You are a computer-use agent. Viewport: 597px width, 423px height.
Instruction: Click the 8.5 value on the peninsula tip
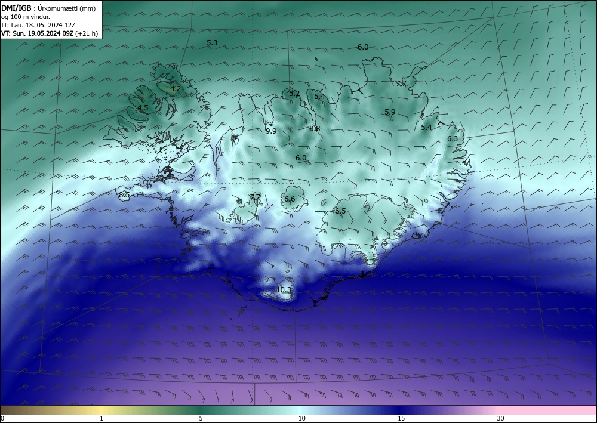point(125,195)
